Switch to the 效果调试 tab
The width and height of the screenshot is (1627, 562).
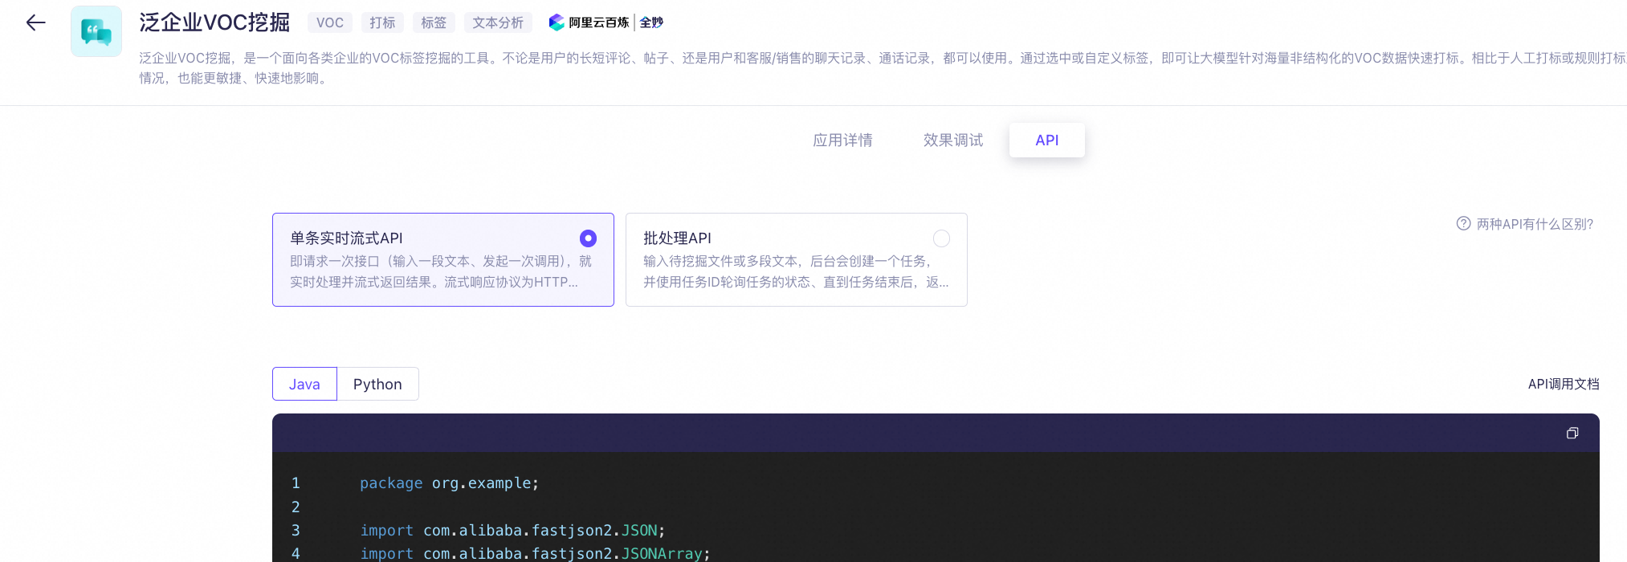tap(953, 140)
